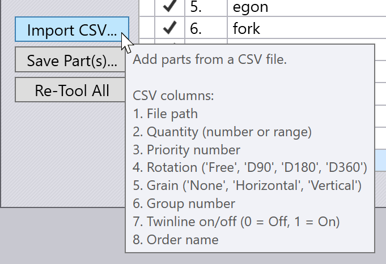Click the Re-Tool All button

tap(70, 90)
